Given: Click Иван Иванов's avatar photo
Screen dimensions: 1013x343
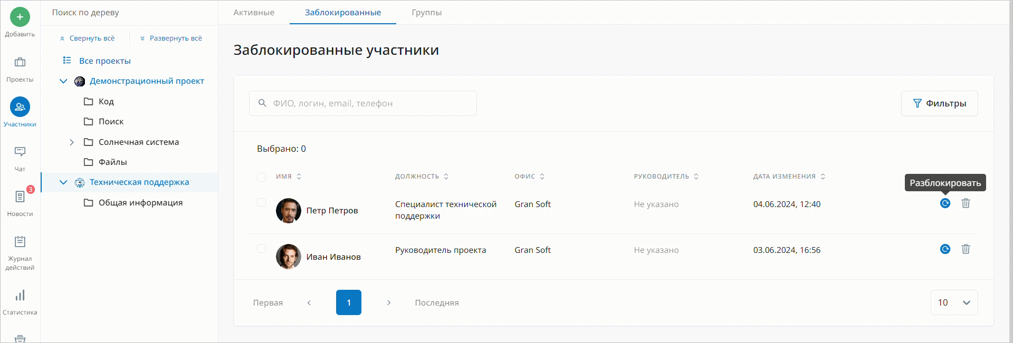Looking at the screenshot, I should pyautogui.click(x=289, y=257).
